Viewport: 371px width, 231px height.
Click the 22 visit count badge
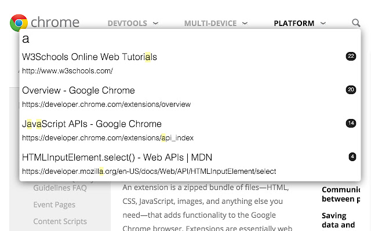351,56
